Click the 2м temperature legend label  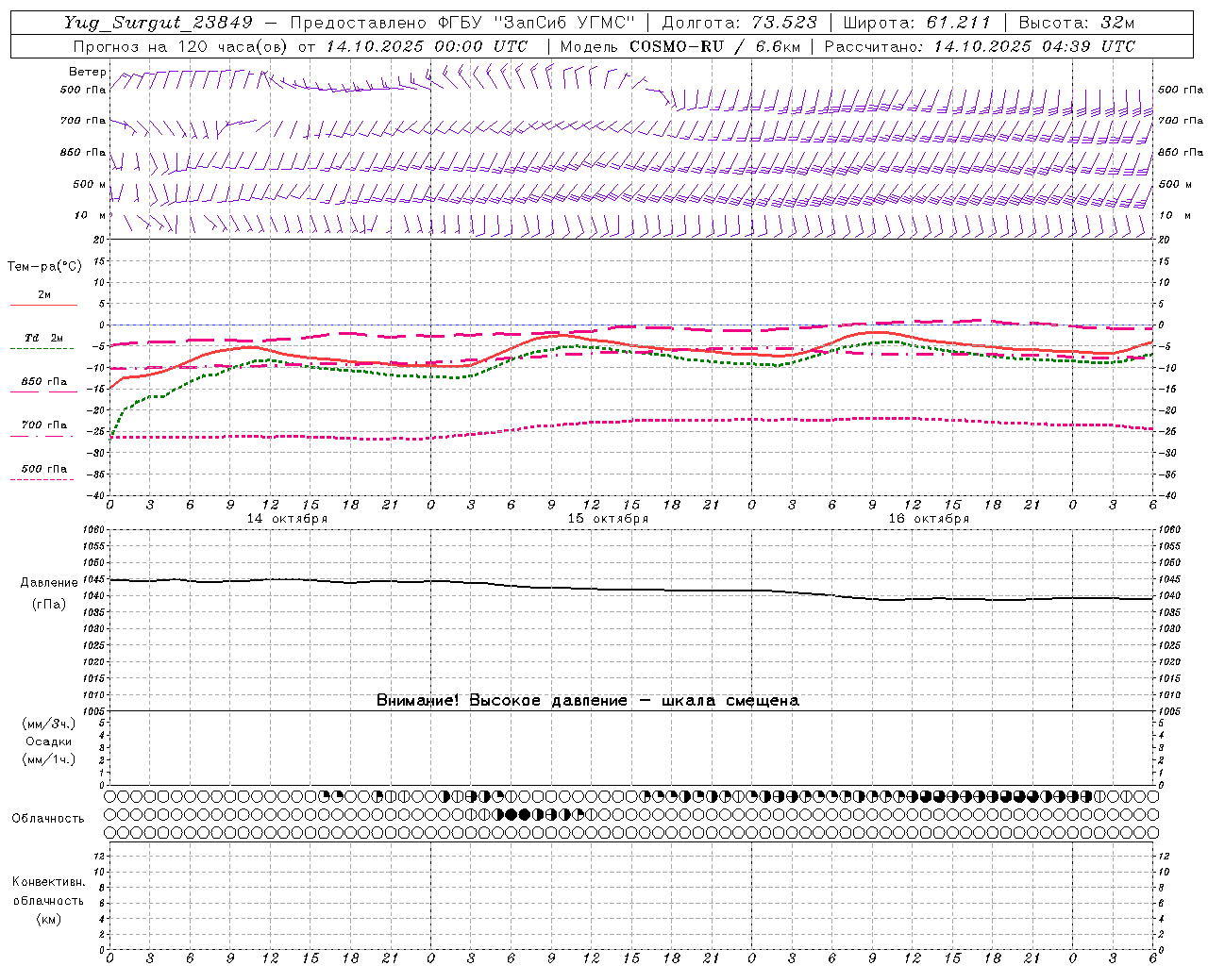44,294
